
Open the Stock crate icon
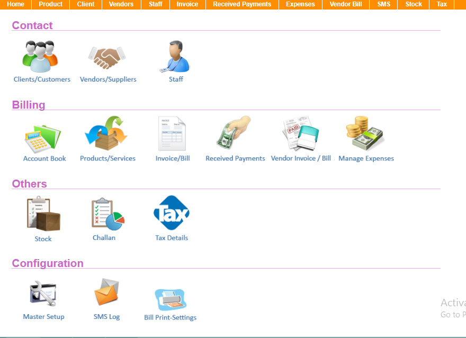[43, 214]
